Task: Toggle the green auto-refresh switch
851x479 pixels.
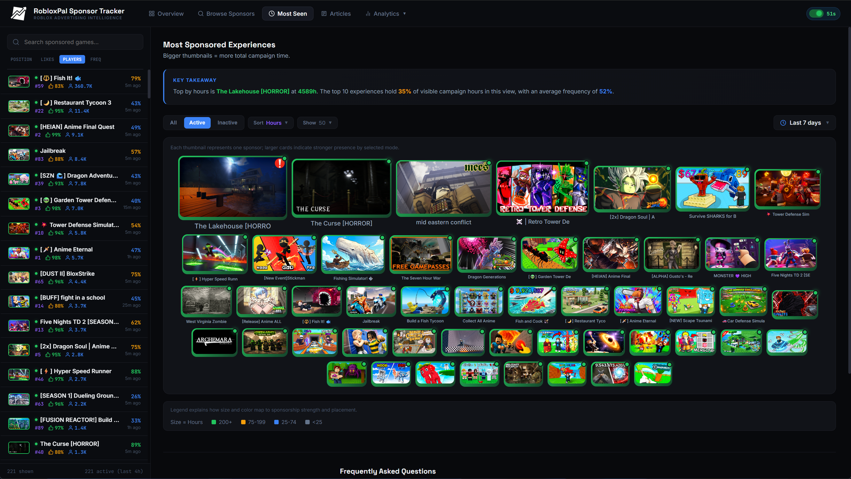Action: (x=816, y=14)
